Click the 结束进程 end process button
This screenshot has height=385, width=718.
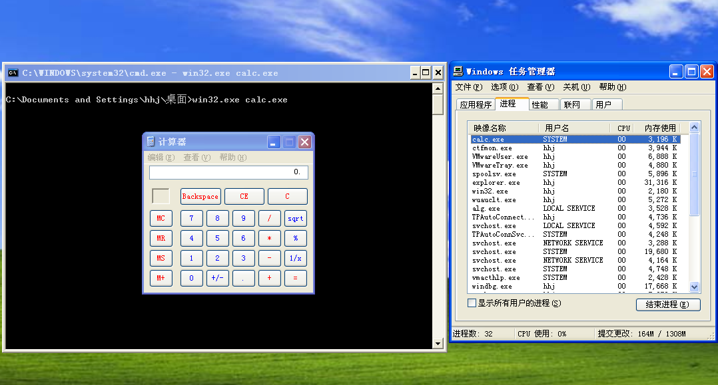pos(668,305)
